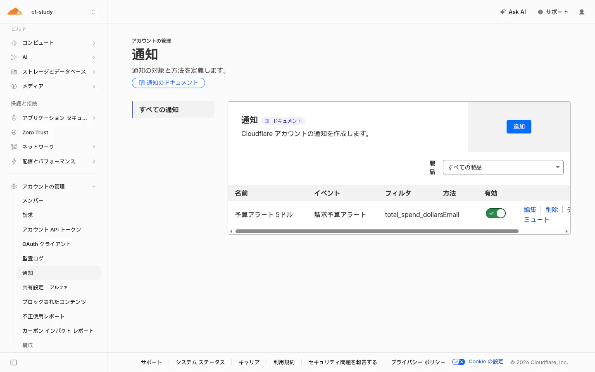The height and width of the screenshot is (372, 595).
Task: Expand the AI menu chevron
Action: pos(94,57)
